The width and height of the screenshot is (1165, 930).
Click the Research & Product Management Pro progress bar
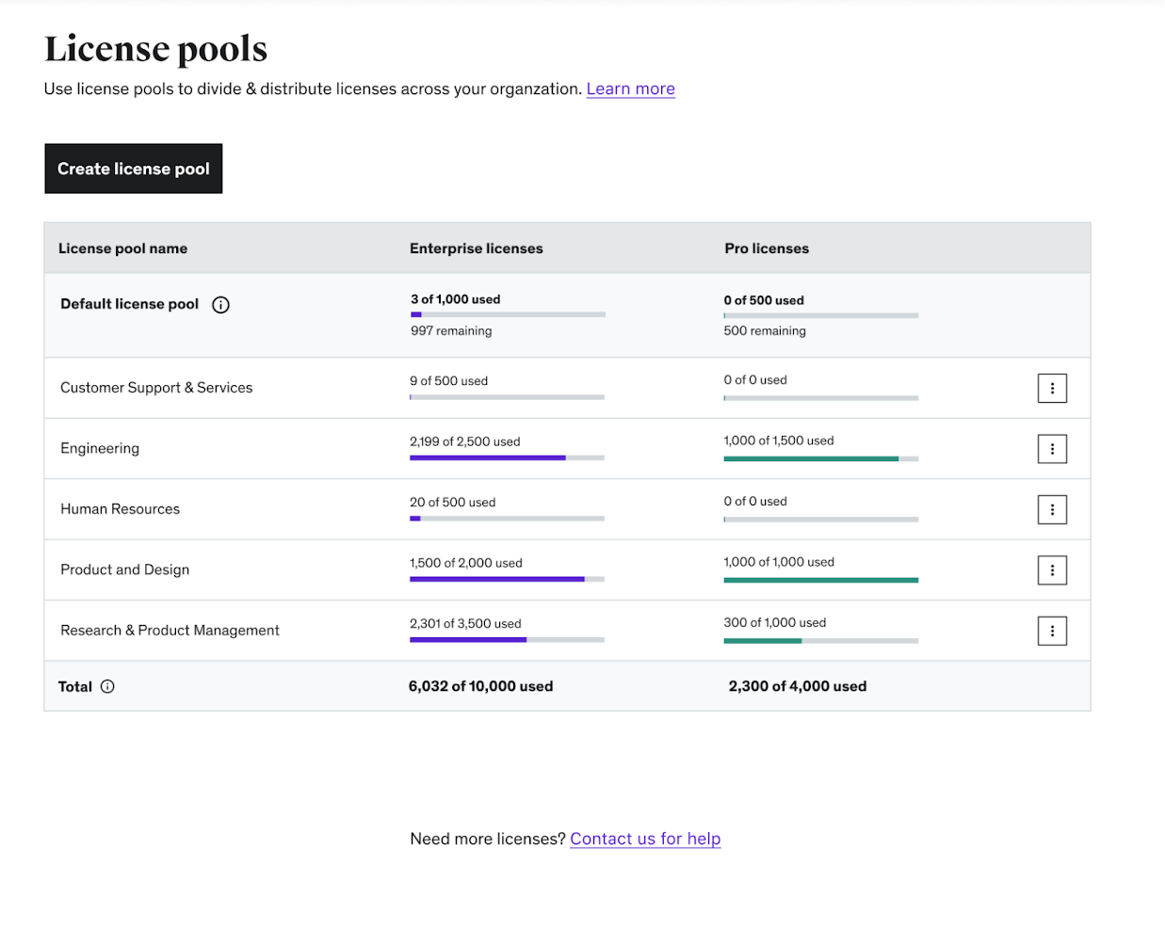pos(820,641)
